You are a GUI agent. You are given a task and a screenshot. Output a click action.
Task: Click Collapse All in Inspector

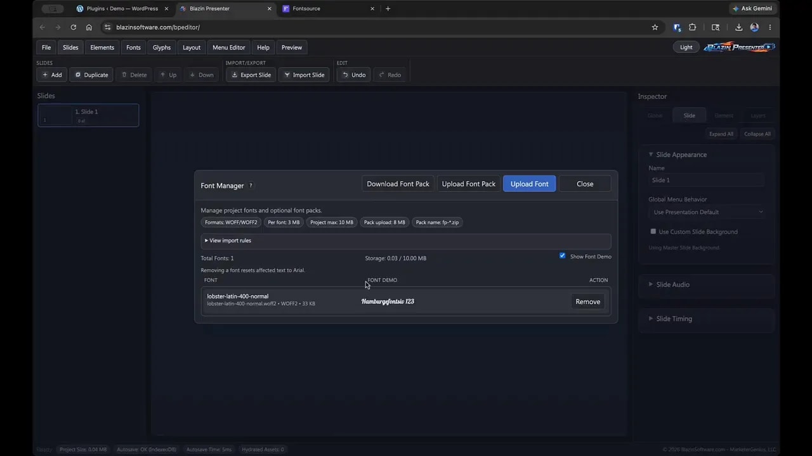[x=757, y=134]
